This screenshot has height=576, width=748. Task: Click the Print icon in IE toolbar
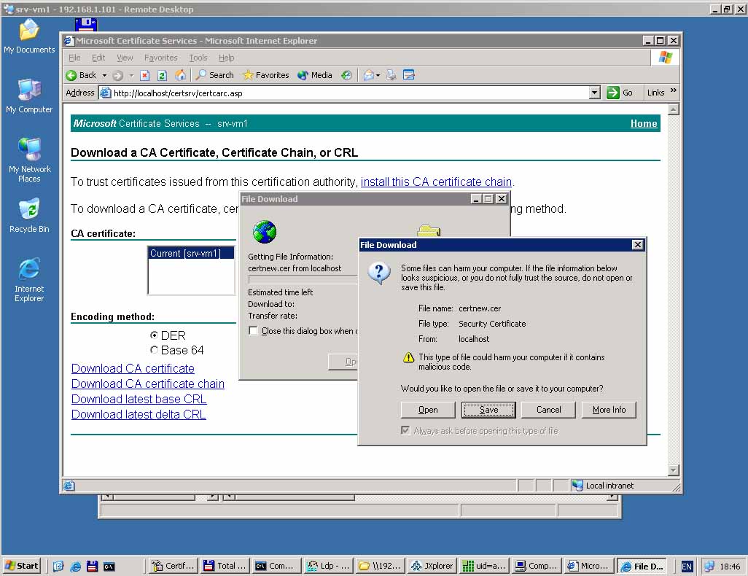pos(391,75)
